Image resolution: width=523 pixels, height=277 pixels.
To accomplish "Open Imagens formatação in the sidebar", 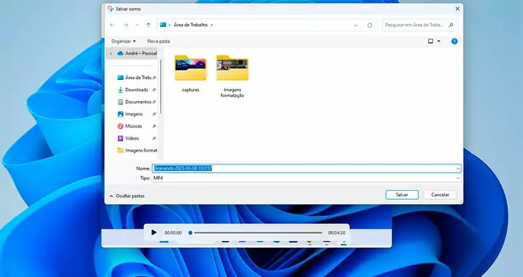I will [138, 151].
